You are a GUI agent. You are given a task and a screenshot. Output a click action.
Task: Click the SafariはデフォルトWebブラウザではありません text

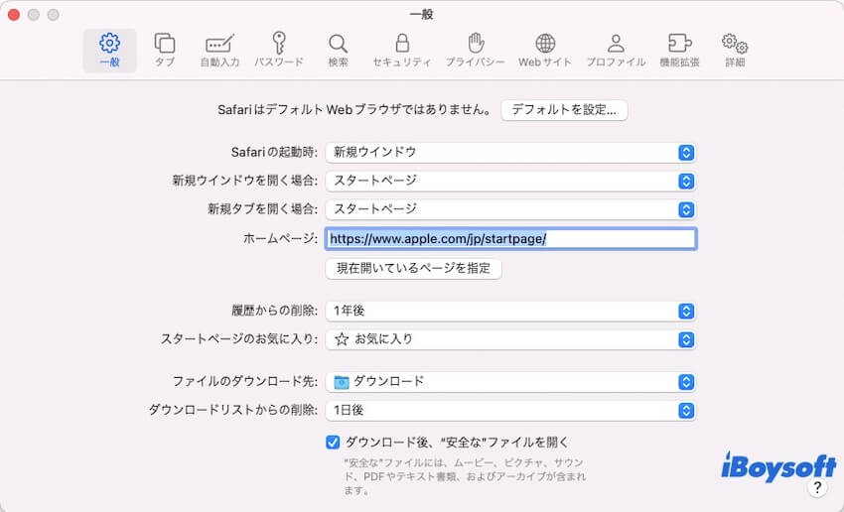(x=354, y=110)
